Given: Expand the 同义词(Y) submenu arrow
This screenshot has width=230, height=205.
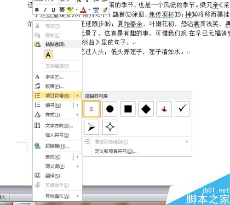Looking at the screenshot, I should point(77,166).
